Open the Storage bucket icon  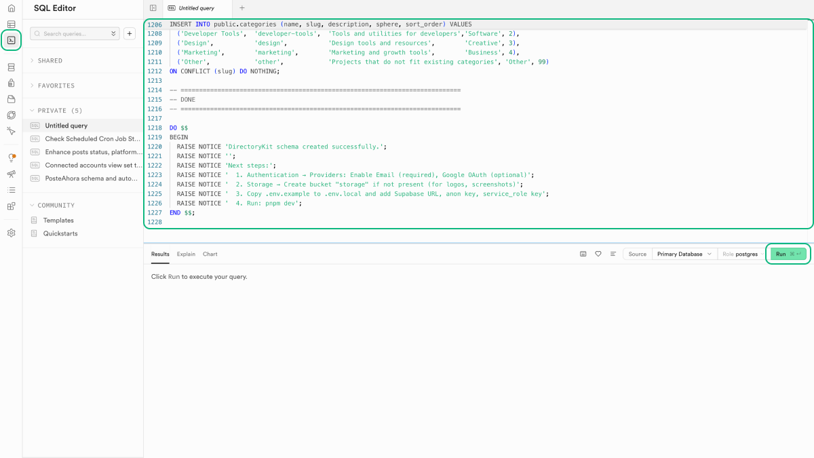coord(11,99)
